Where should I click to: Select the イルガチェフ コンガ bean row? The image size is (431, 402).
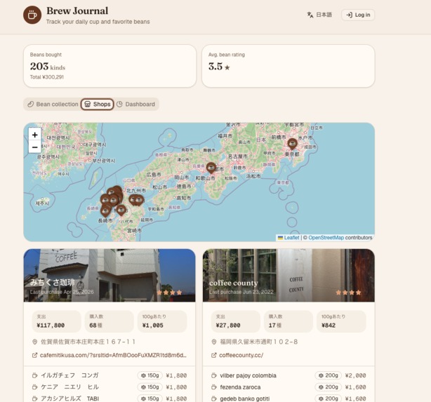pos(110,375)
